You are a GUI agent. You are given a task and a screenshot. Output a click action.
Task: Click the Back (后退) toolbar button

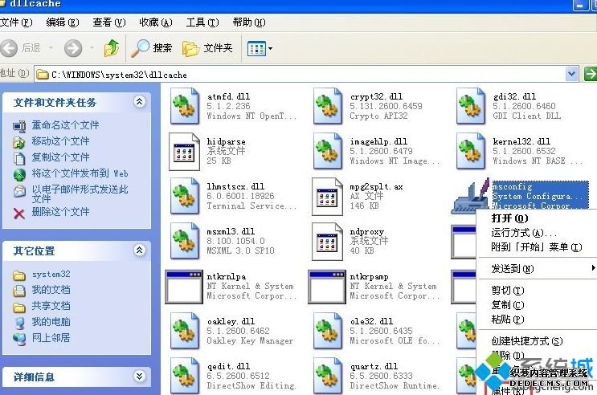click(x=22, y=48)
